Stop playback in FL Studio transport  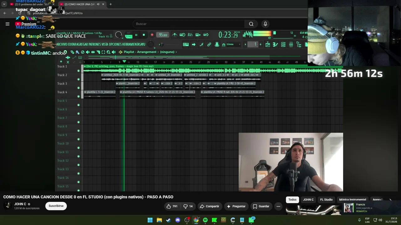(144, 35)
